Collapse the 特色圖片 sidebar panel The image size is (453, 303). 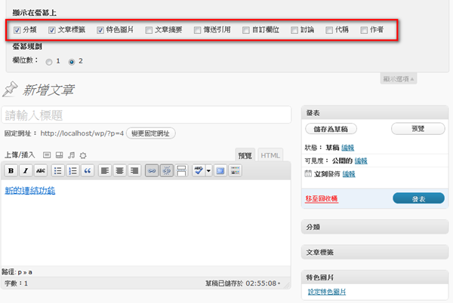[x=374, y=277]
